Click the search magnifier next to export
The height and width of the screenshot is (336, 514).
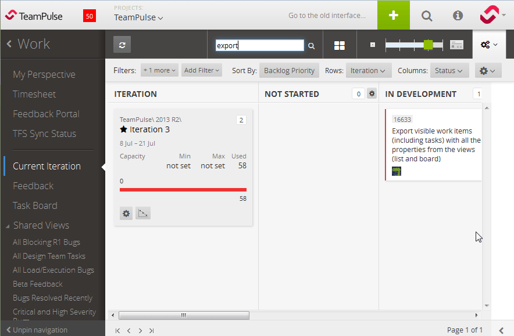tap(312, 46)
